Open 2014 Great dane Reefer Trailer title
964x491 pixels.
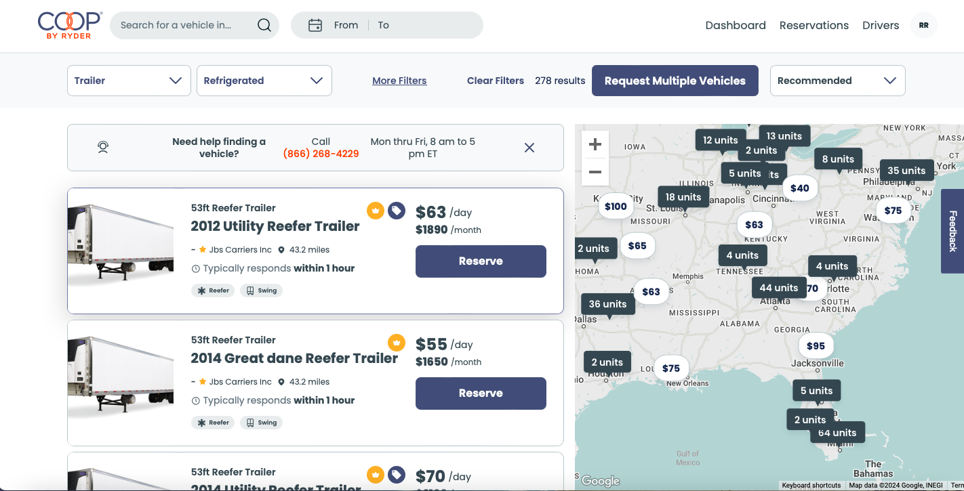point(294,358)
